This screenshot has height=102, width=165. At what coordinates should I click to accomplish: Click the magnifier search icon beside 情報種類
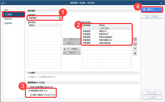tap(60, 18)
